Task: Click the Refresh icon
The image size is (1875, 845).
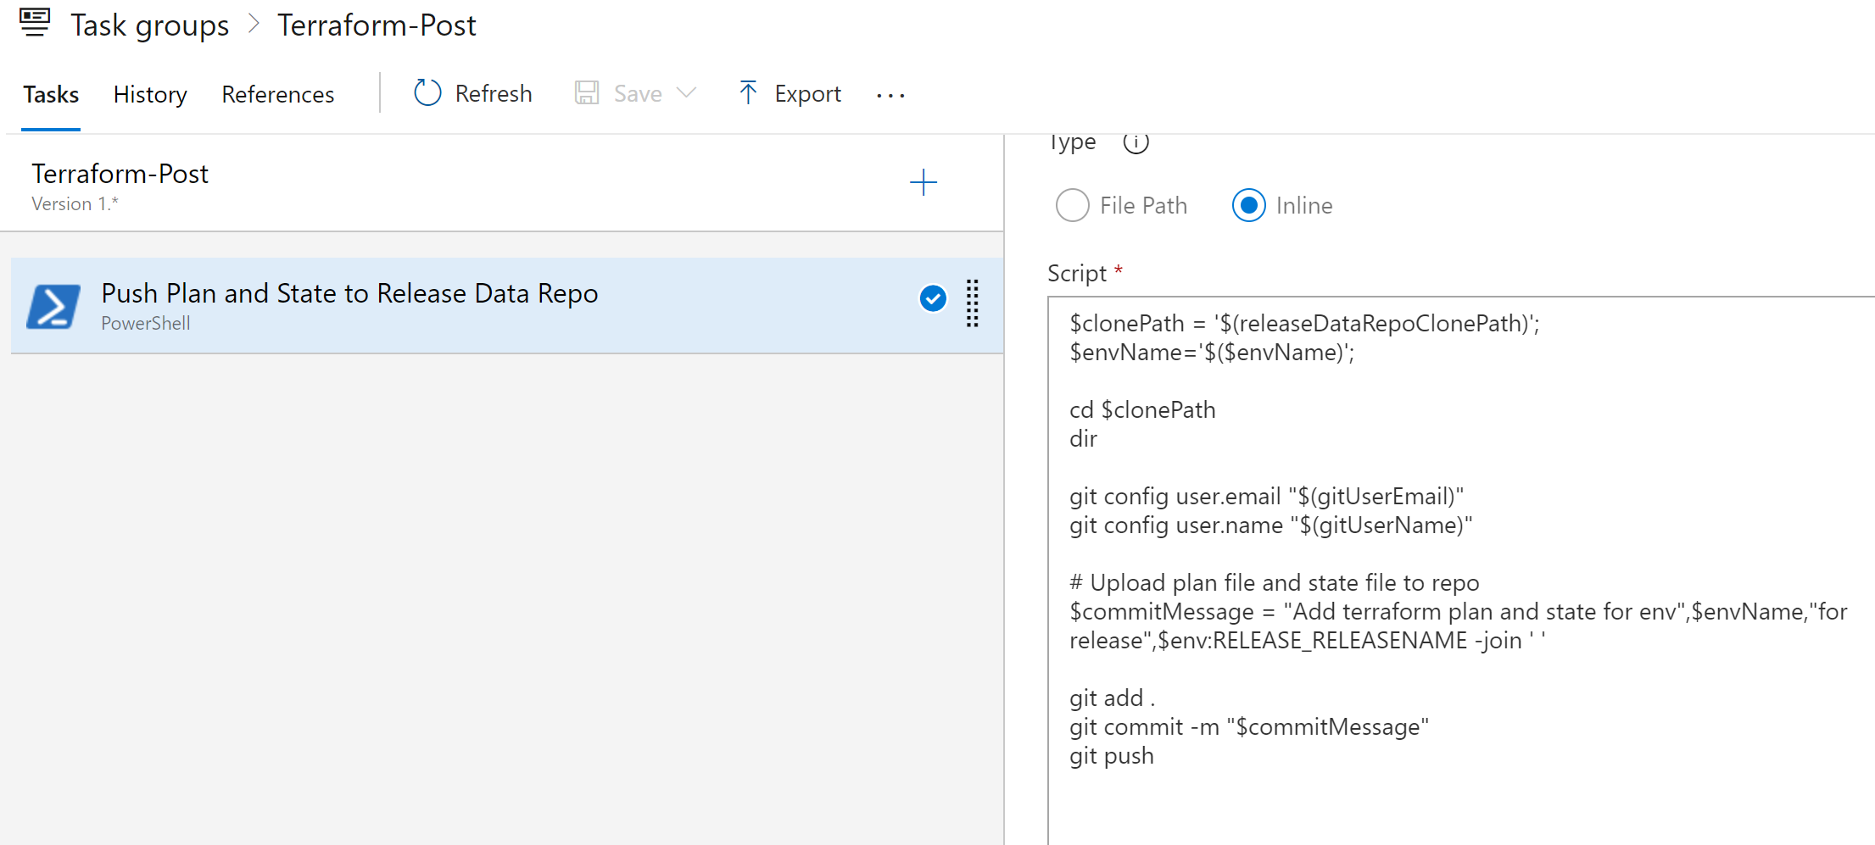Action: click(x=427, y=93)
